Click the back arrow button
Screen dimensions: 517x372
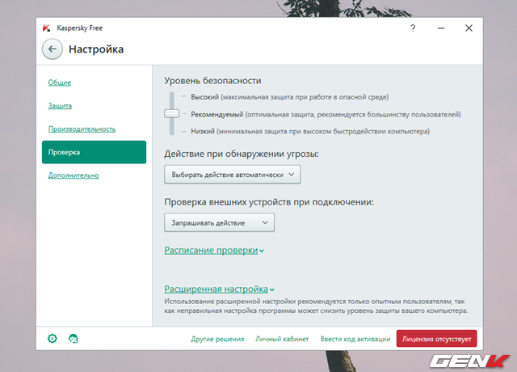coord(53,49)
